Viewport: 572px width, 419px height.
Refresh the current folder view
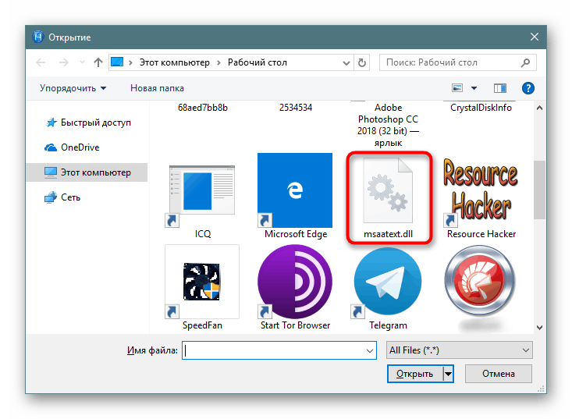point(362,62)
